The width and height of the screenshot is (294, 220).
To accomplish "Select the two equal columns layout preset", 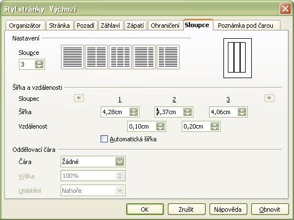I will [96, 57].
